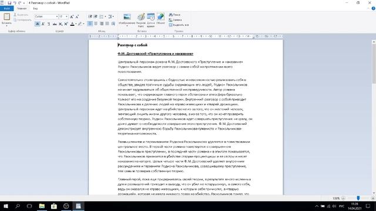Open the quick access toolbar customize arrow
Image resolution: width=376 pixels, height=211 pixels.
point(23,3)
